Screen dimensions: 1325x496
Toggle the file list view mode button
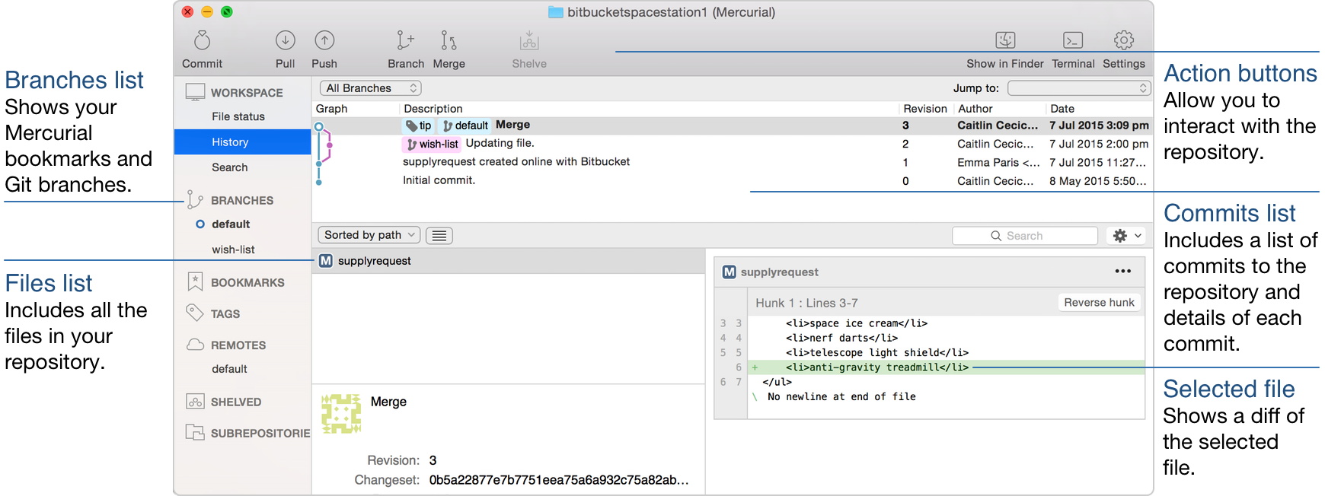(439, 236)
